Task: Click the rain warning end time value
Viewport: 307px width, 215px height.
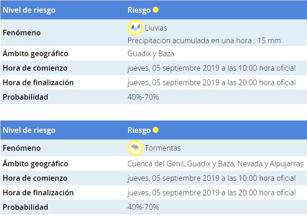Action: [211, 83]
